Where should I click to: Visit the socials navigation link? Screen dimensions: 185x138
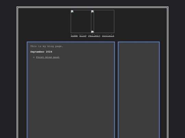[x=108, y=35]
